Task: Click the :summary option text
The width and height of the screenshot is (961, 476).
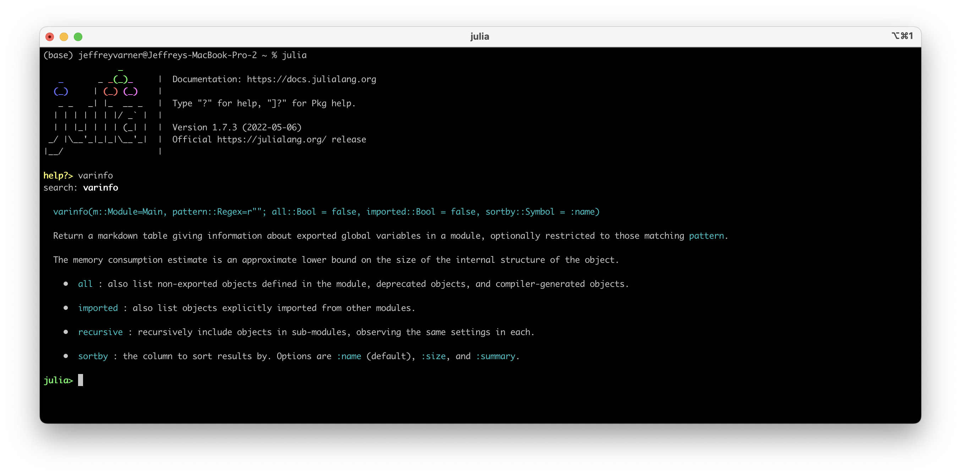Action: pyautogui.click(x=495, y=356)
